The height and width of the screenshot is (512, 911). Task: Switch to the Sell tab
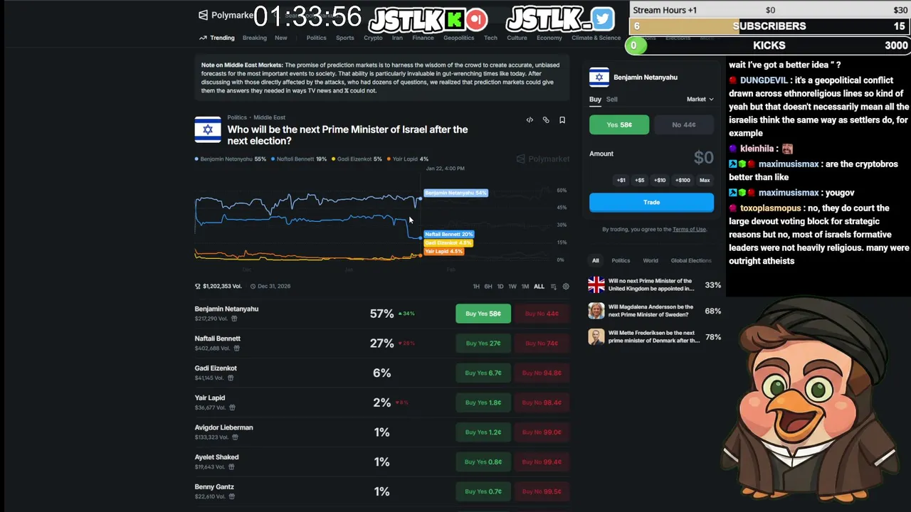pyautogui.click(x=612, y=100)
